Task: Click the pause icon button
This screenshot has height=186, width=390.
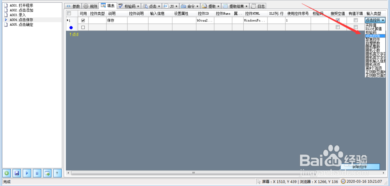Action: [x=37, y=173]
